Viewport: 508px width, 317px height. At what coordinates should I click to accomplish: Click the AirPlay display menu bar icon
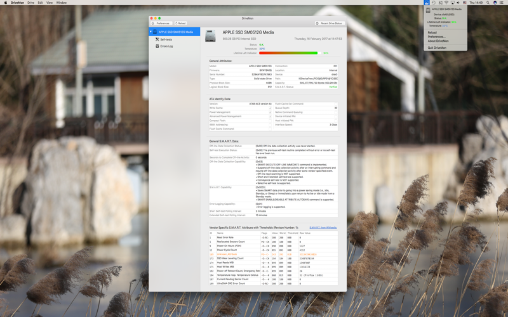click(x=452, y=3)
